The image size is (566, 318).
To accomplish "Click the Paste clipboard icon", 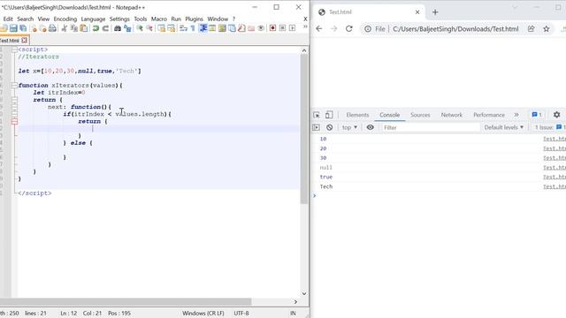I will (x=84, y=28).
